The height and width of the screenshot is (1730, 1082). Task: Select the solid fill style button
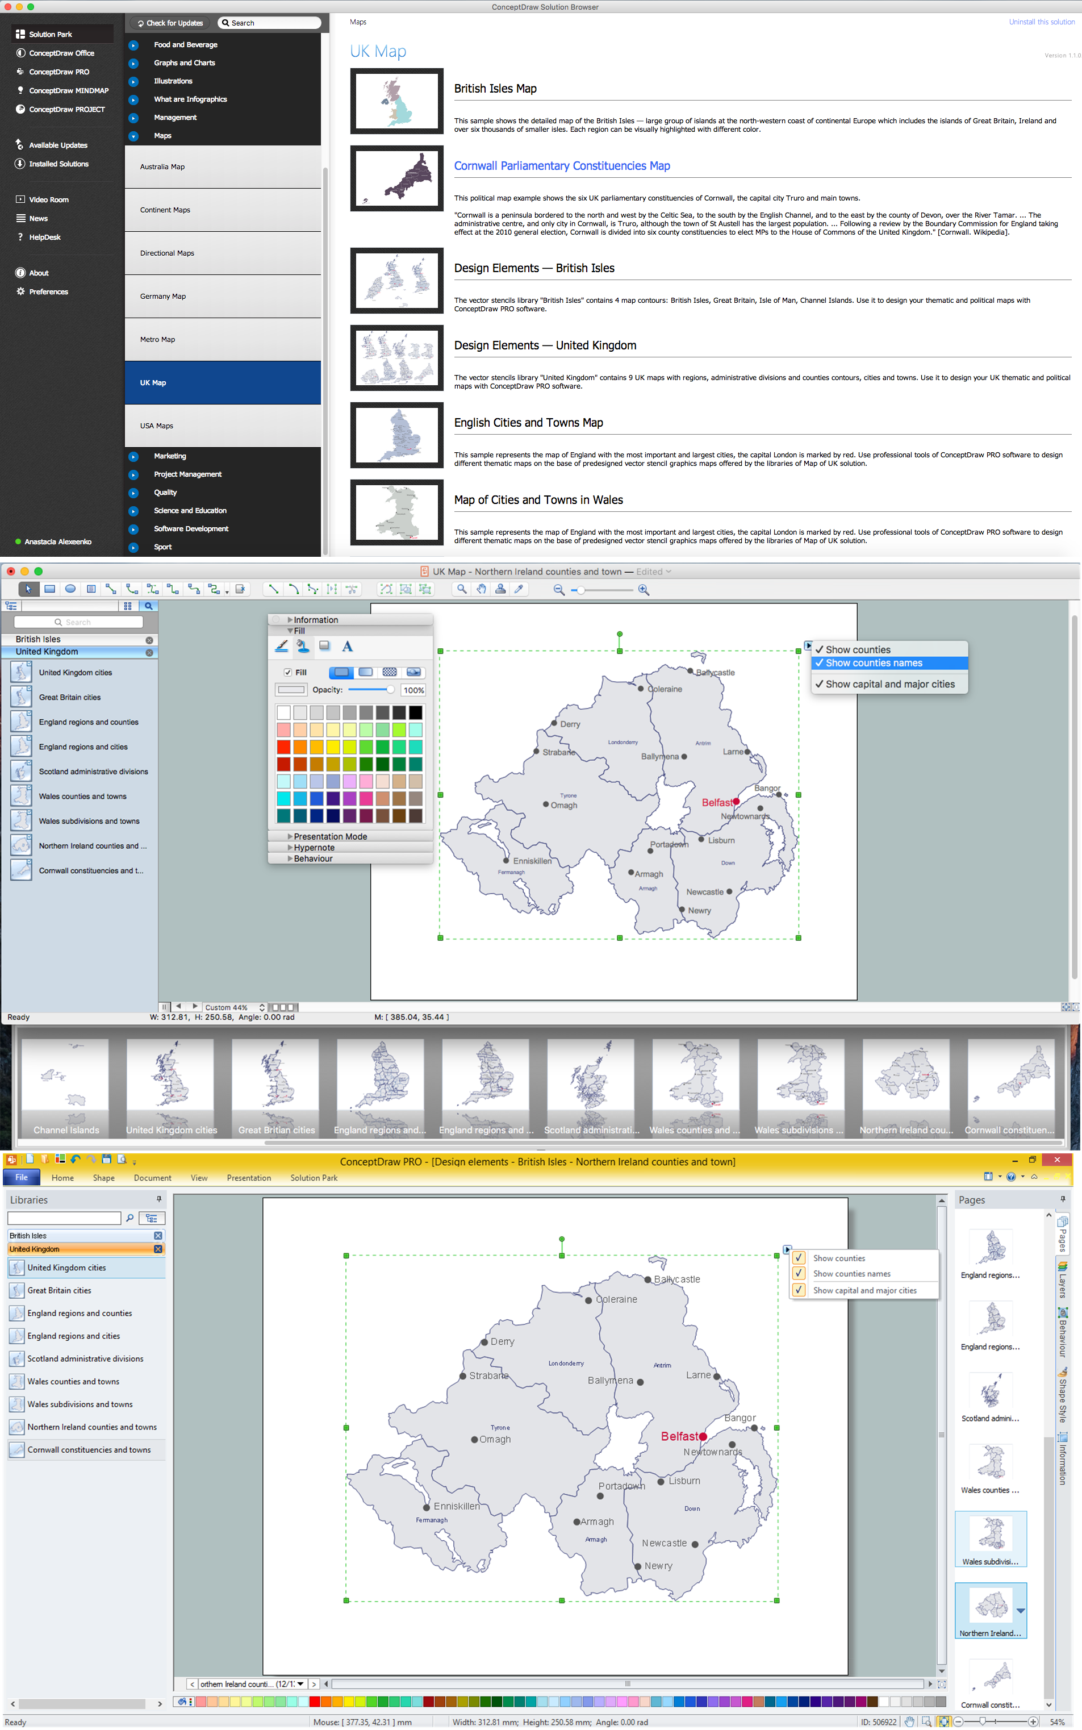(x=341, y=672)
